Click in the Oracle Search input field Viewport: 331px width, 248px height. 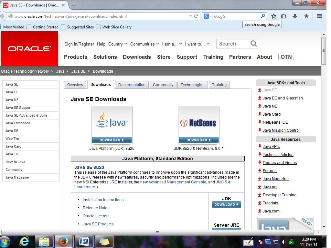[233, 44]
